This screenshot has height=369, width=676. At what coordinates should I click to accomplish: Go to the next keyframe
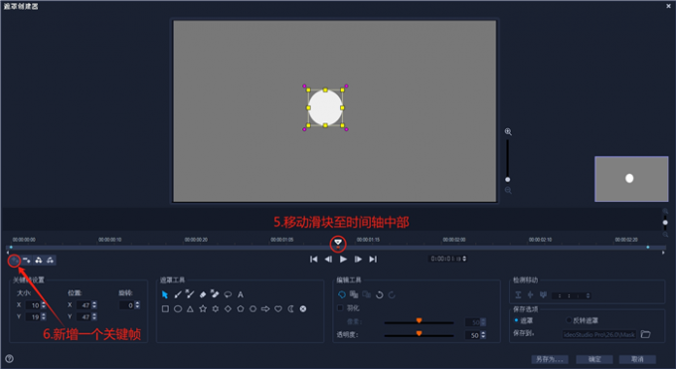pyautogui.click(x=50, y=261)
